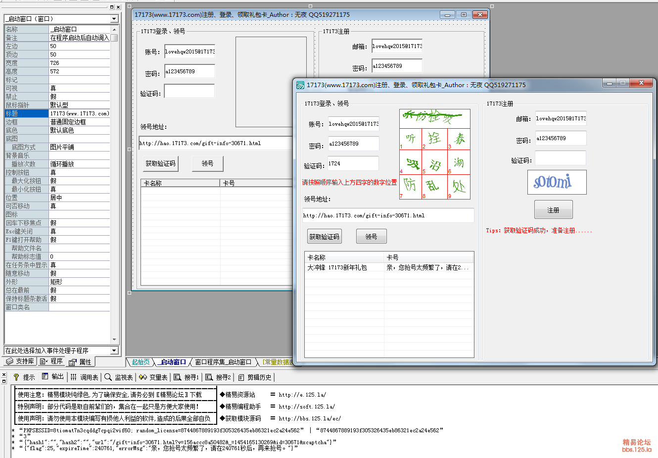Open the 监视表 watch tab

[x=119, y=377]
